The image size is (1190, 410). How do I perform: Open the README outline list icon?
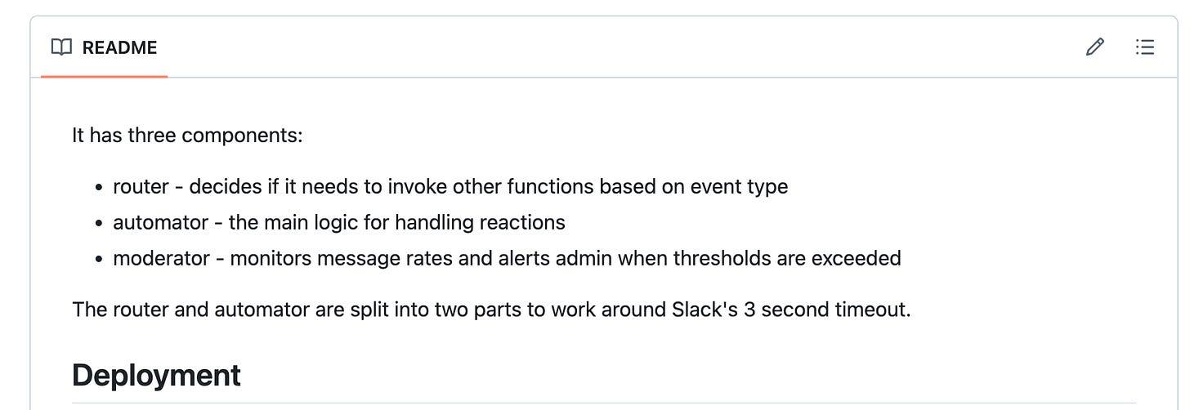(x=1145, y=47)
